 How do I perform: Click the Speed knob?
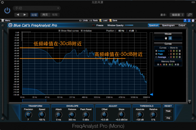tap(42, 115)
